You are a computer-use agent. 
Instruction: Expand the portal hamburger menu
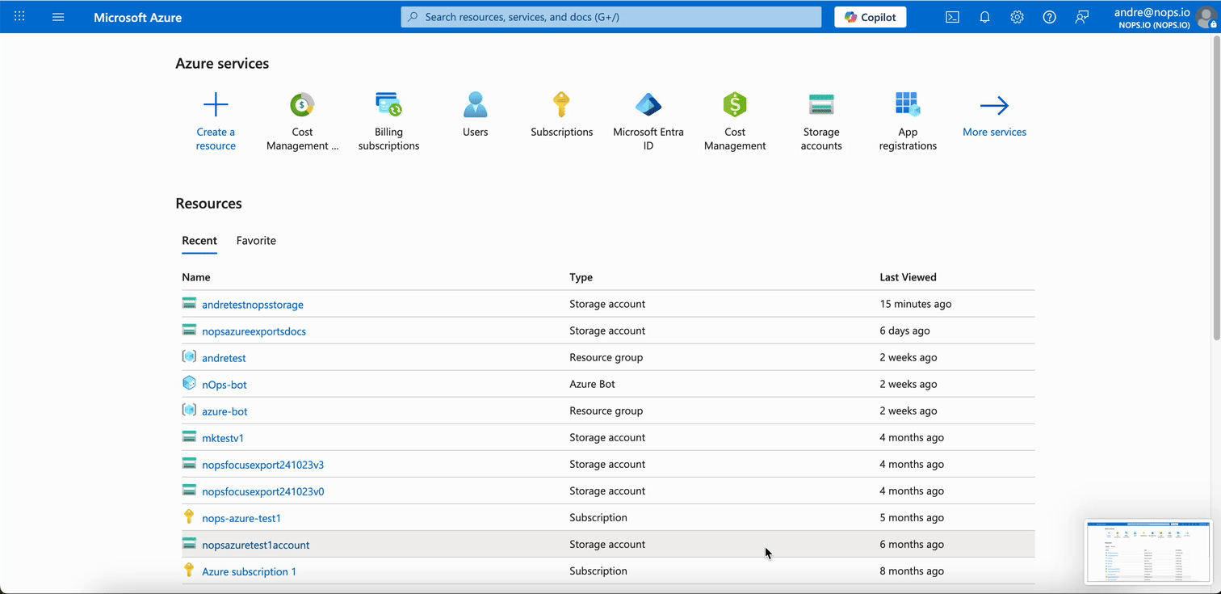coord(57,16)
